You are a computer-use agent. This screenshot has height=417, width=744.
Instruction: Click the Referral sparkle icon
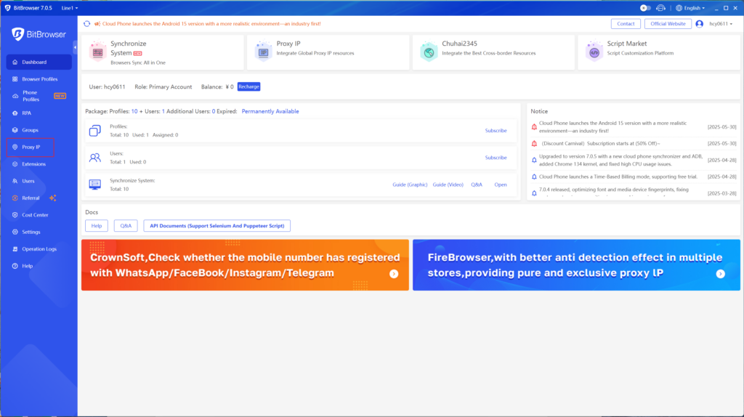52,198
